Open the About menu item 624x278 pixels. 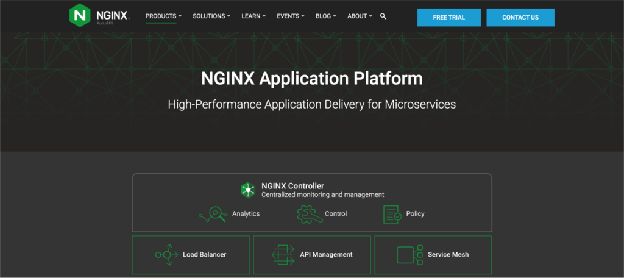tap(360, 16)
